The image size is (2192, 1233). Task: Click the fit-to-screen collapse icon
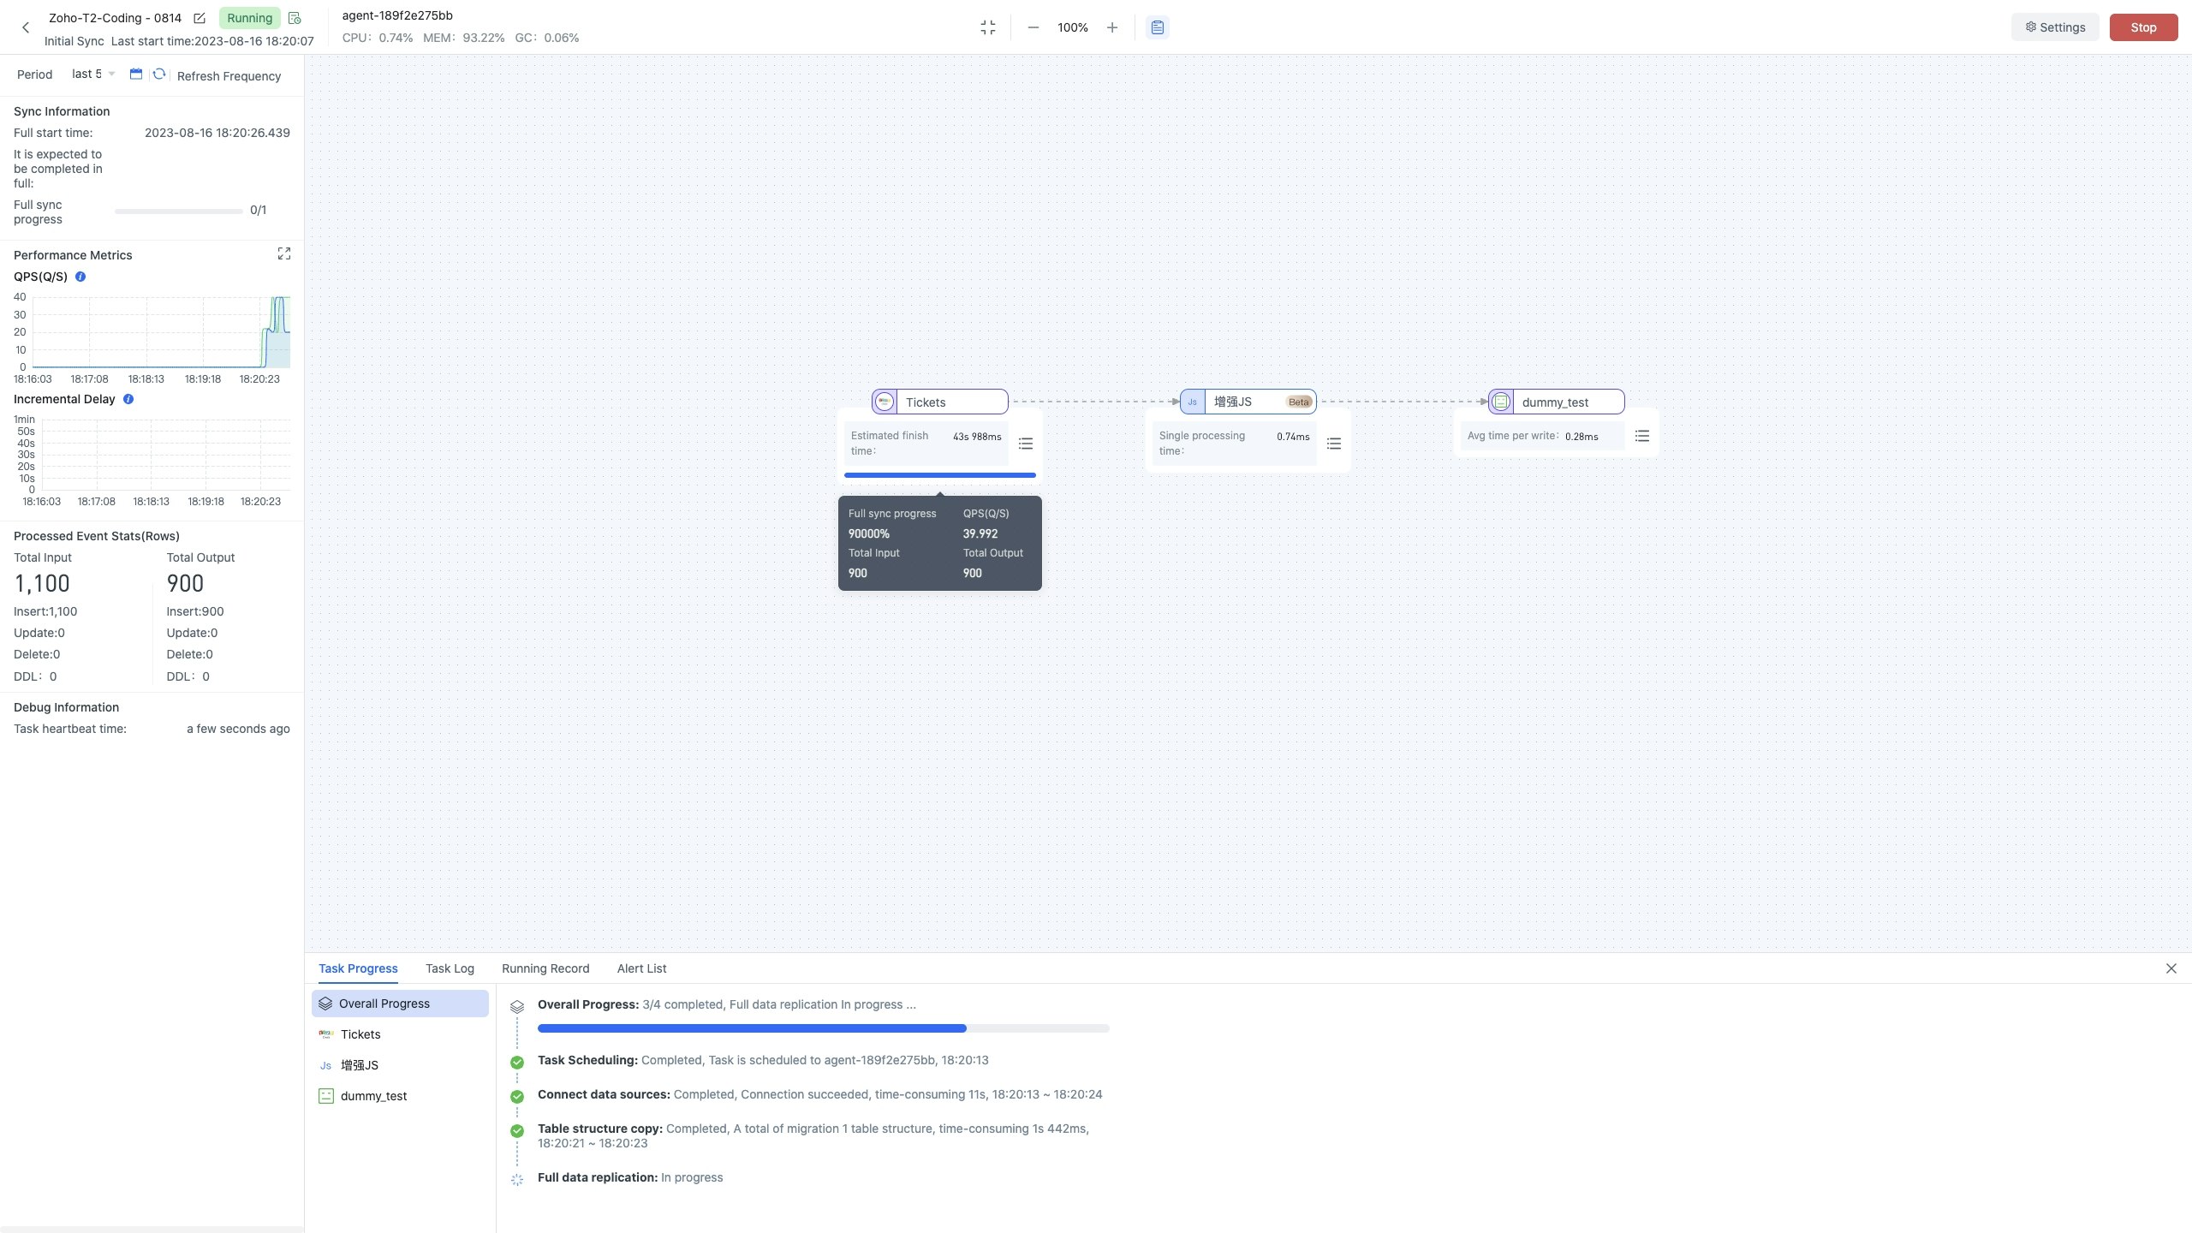988,27
